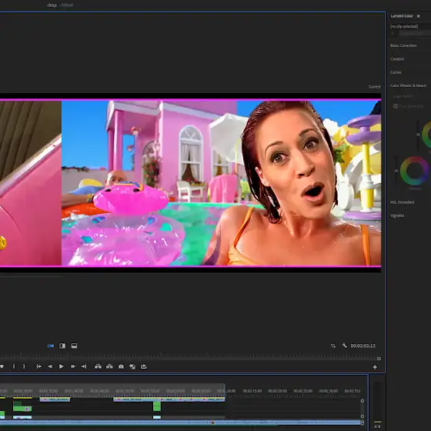Expand the Vignette section
Image resolution: width=431 pixels, height=431 pixels.
[x=397, y=215]
